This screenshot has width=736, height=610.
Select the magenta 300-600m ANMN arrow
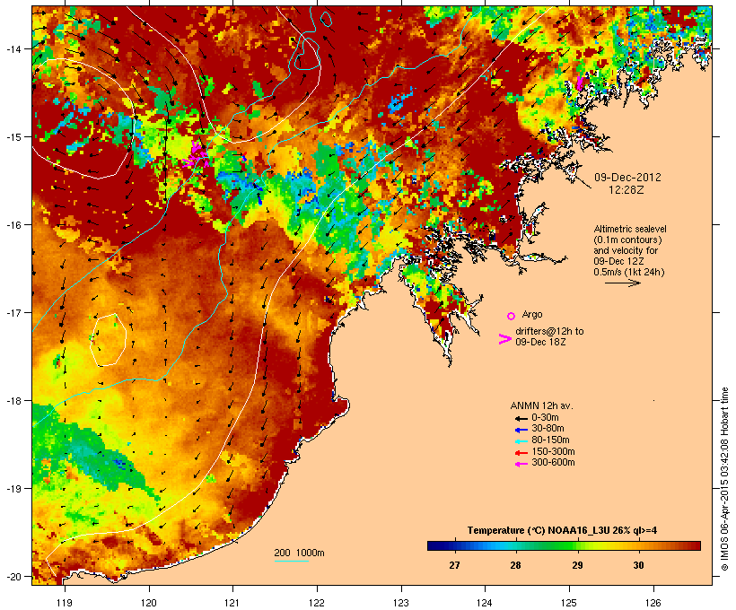coord(520,463)
